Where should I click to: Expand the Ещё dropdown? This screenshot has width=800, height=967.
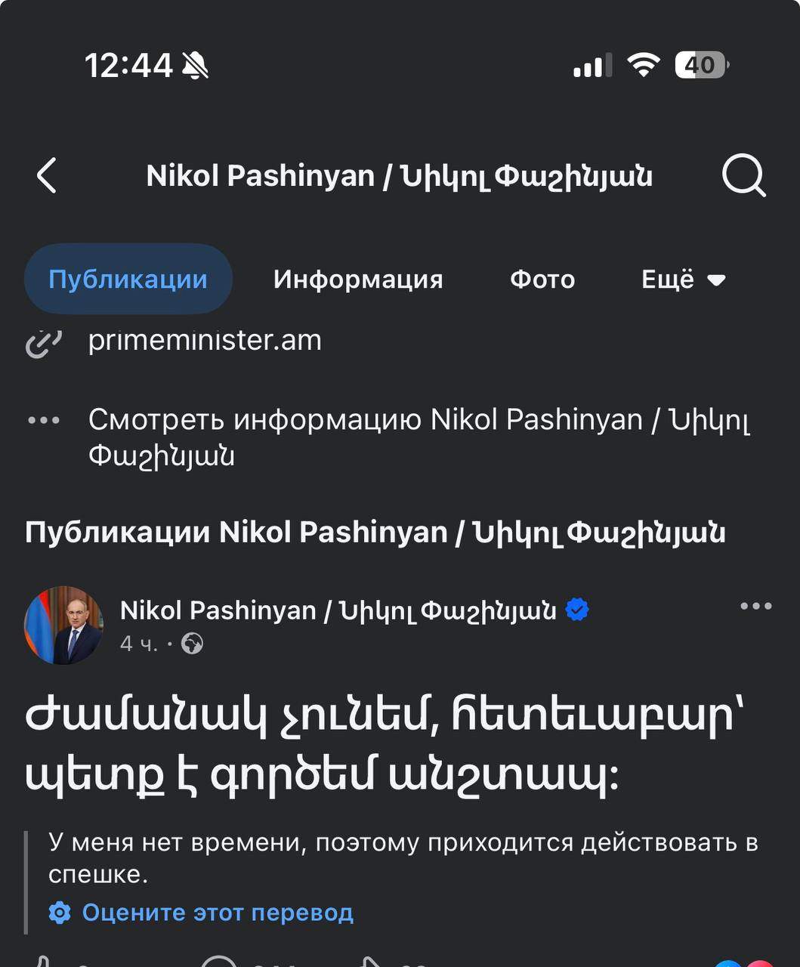(x=683, y=280)
